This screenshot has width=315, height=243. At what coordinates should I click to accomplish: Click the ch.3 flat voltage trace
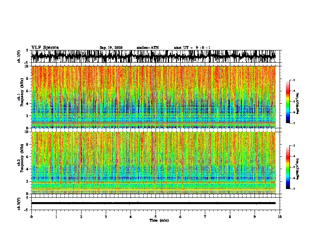point(153,203)
